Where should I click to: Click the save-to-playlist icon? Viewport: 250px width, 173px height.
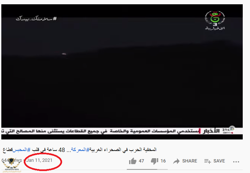coord(208,161)
